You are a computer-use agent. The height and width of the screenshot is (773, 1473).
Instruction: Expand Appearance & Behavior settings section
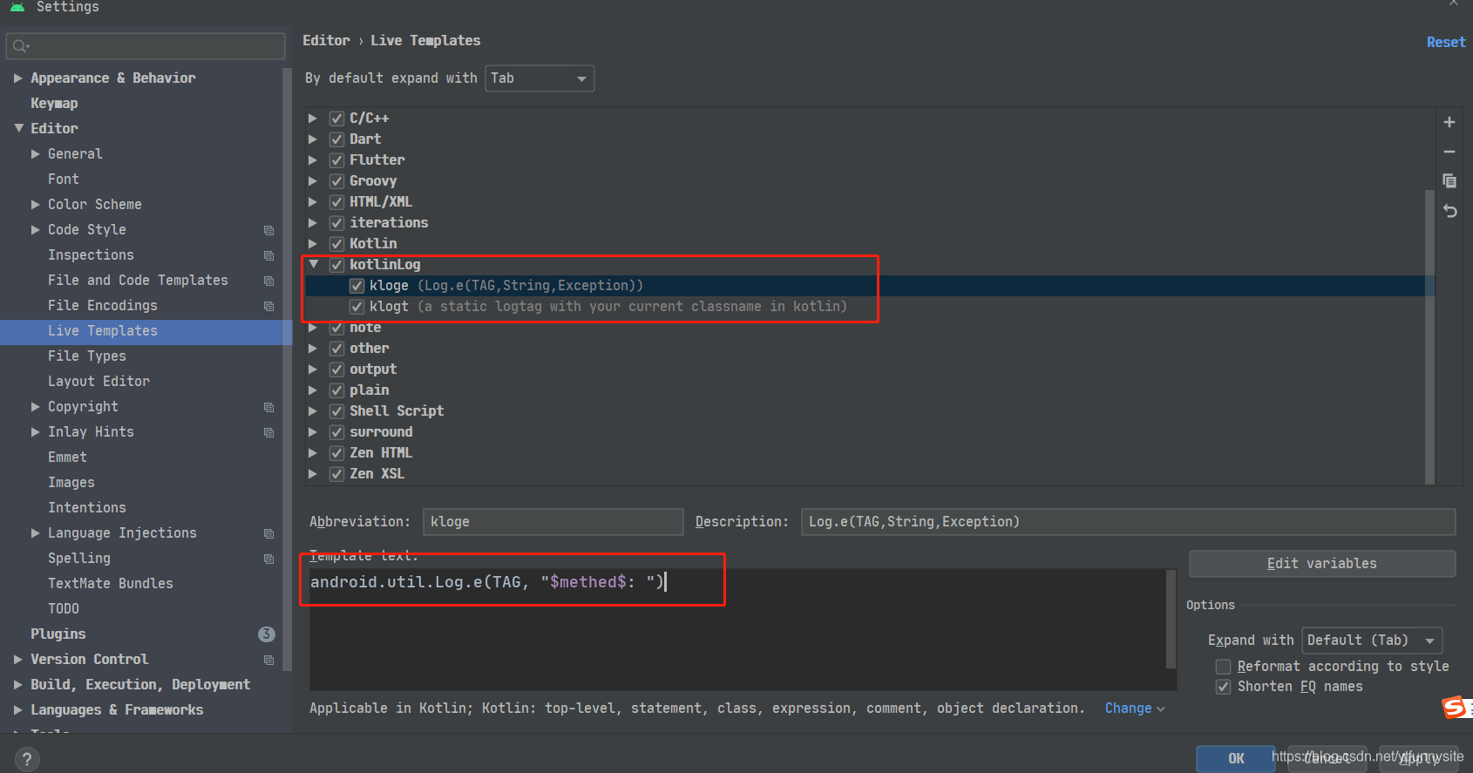17,78
